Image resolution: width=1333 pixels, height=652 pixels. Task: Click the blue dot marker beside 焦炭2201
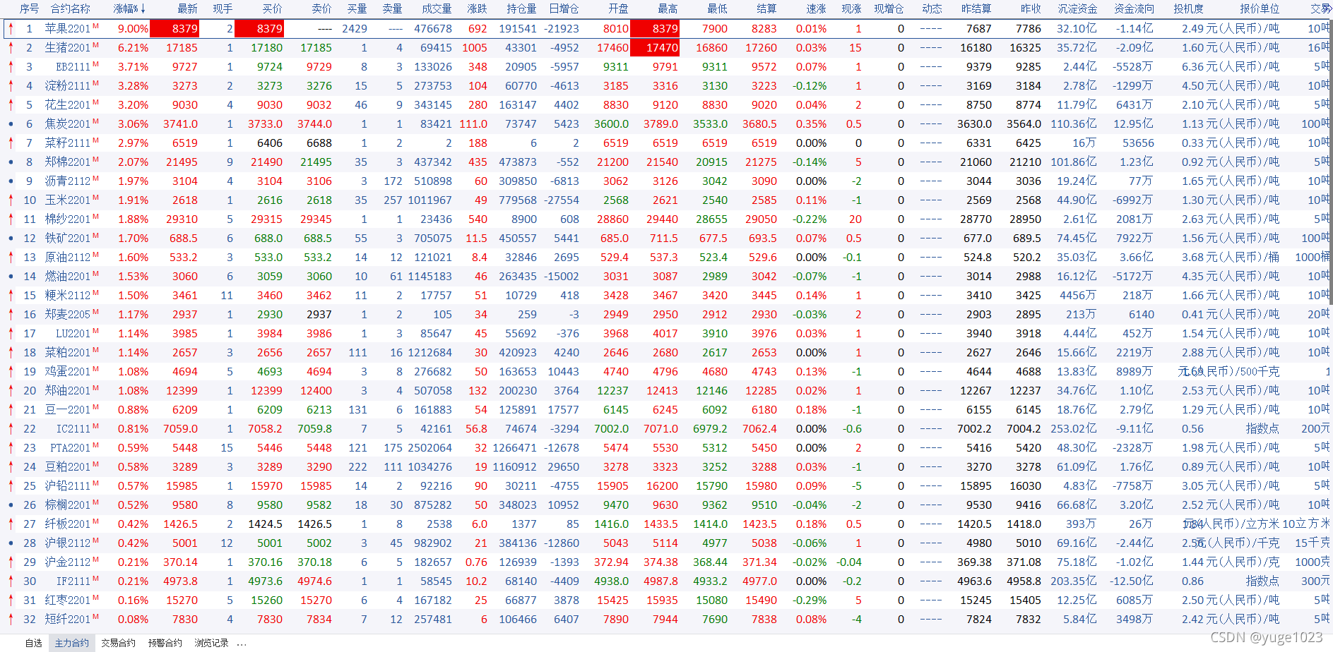coord(11,124)
